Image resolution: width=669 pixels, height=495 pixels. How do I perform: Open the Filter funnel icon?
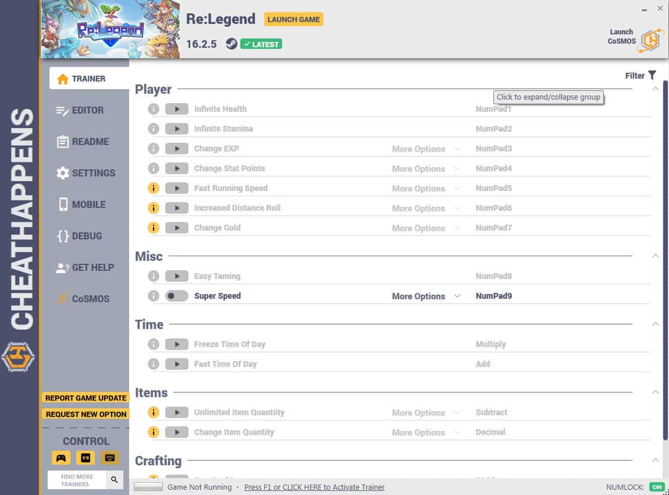[652, 75]
